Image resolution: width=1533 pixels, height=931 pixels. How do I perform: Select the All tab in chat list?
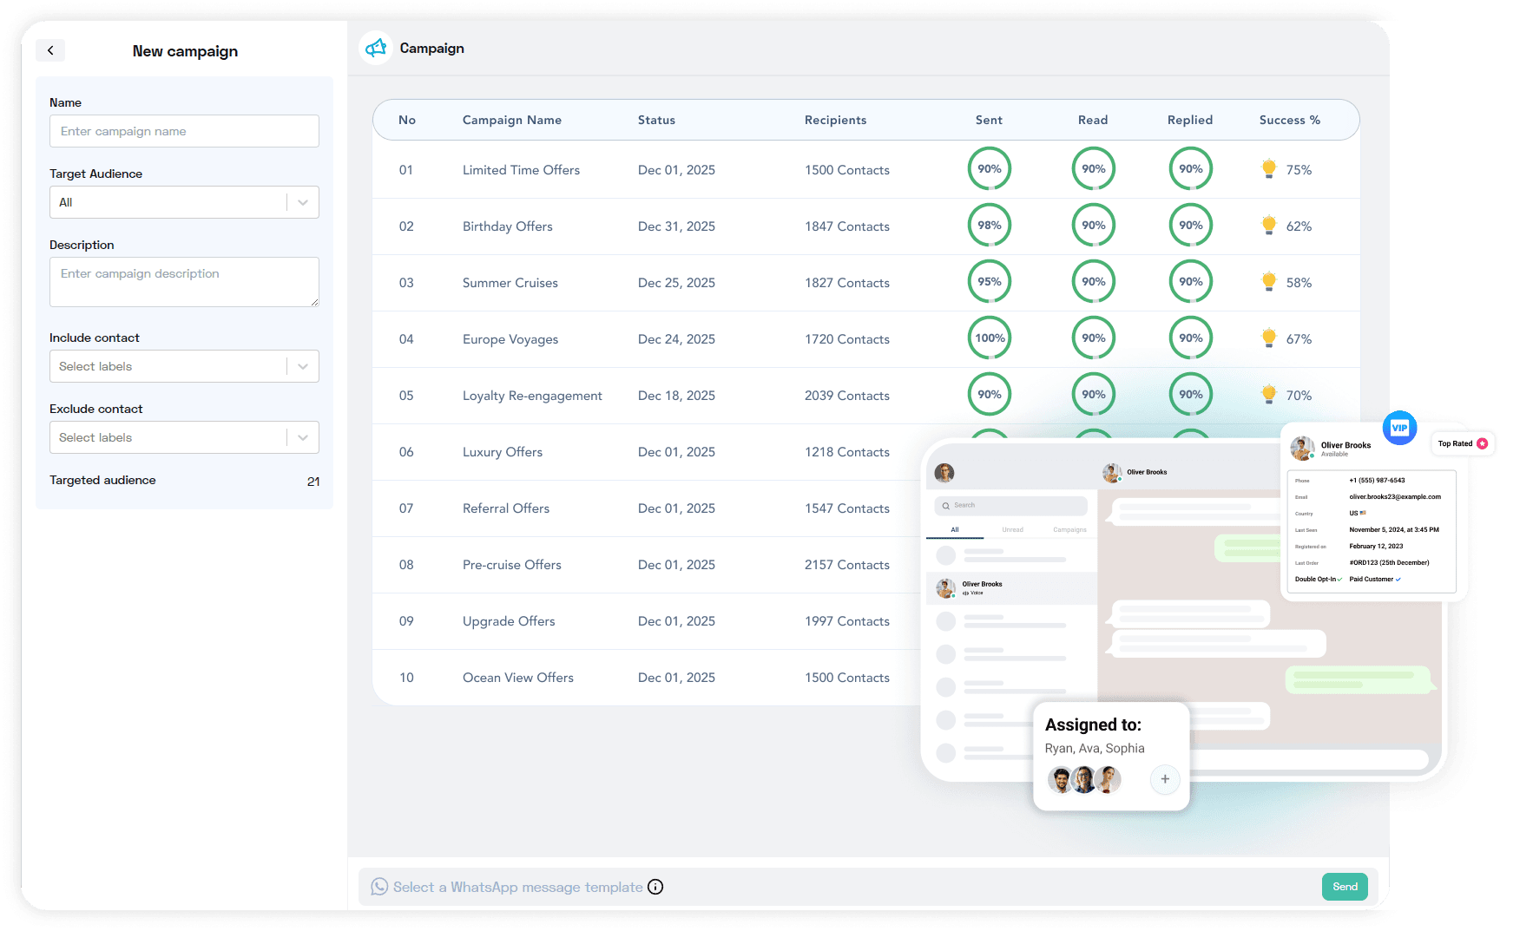point(955,529)
